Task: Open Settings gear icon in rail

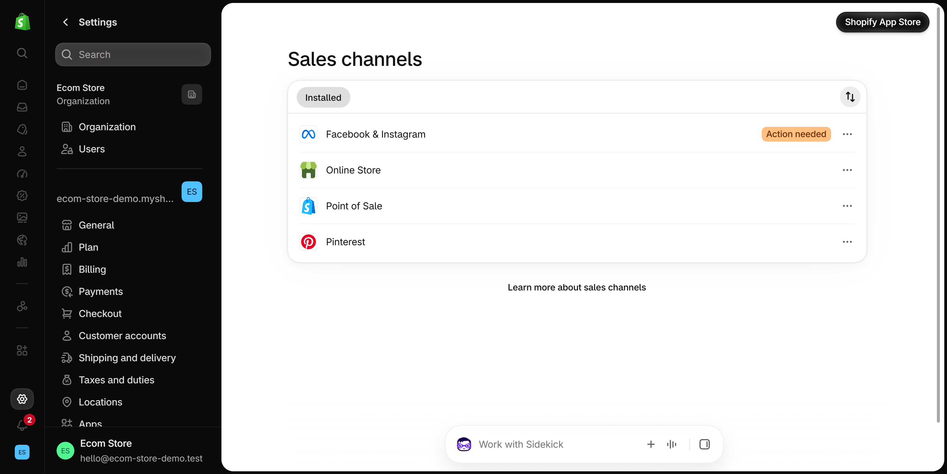Action: coord(22,399)
